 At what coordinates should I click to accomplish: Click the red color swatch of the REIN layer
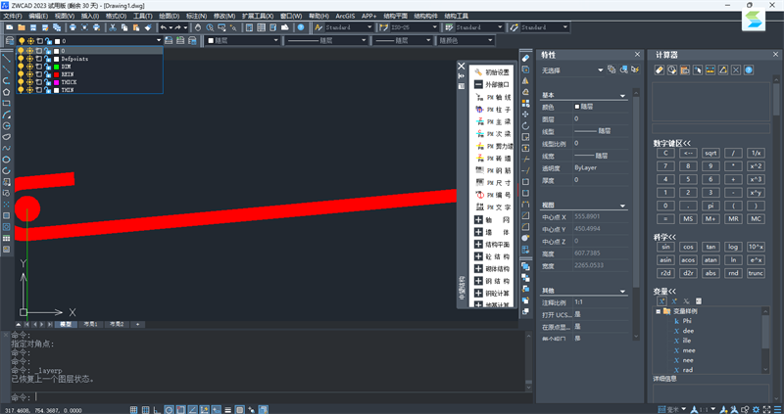[57, 74]
